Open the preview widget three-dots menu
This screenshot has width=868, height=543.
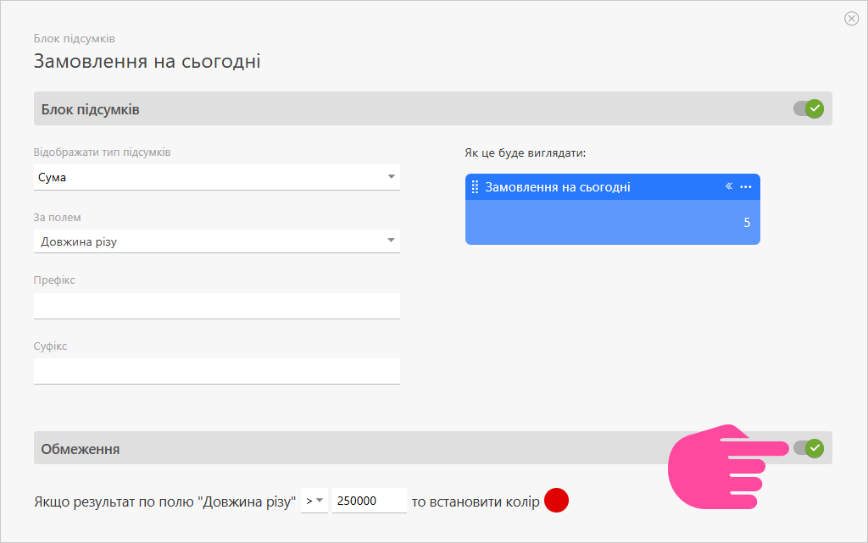pyautogui.click(x=746, y=187)
